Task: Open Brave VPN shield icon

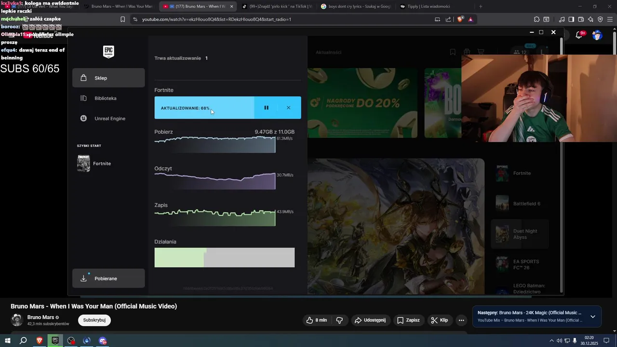Action: 600,19
